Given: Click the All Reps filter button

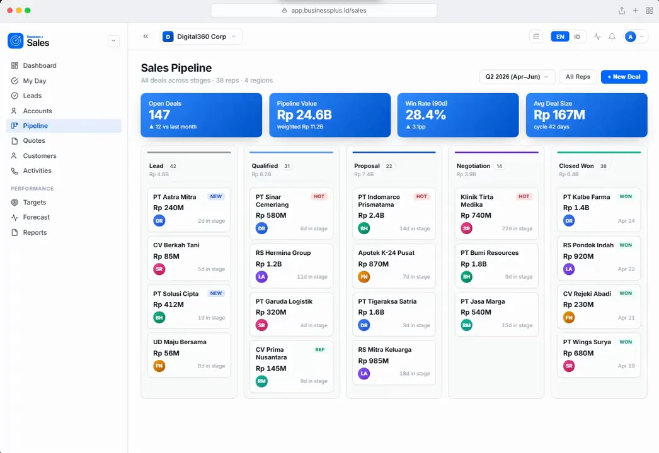Looking at the screenshot, I should [x=578, y=77].
